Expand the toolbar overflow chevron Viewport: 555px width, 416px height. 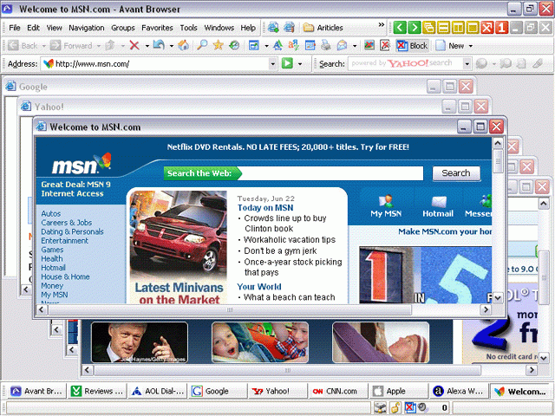(381, 27)
